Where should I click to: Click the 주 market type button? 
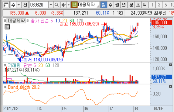pyautogui.click(x=13, y=5)
